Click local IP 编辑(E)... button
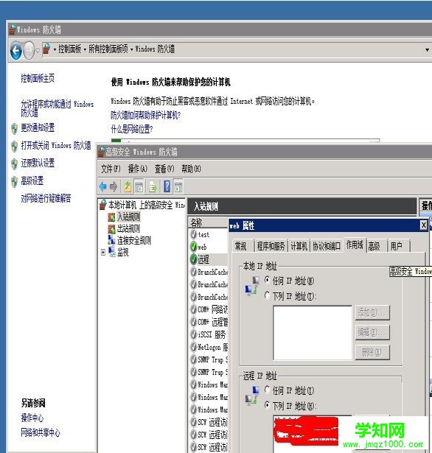 372,332
